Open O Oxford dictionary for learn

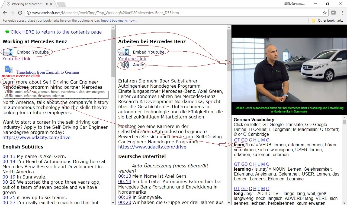click(268, 140)
